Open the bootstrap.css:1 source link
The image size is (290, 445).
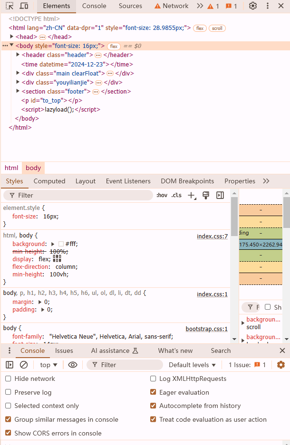pos(206,329)
